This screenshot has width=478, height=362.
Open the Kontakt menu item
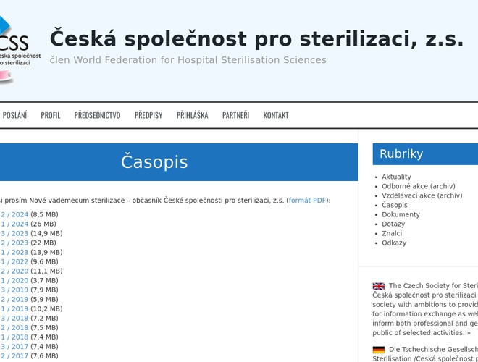276,115
